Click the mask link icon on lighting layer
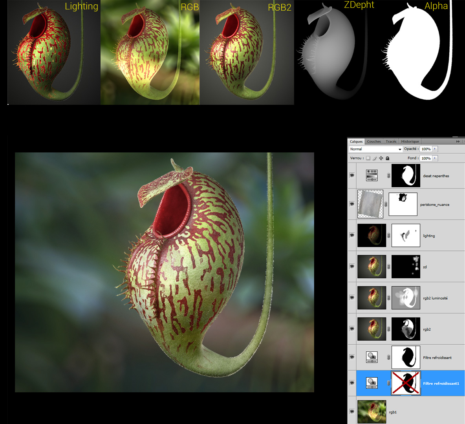The image size is (465, 424). click(x=388, y=236)
